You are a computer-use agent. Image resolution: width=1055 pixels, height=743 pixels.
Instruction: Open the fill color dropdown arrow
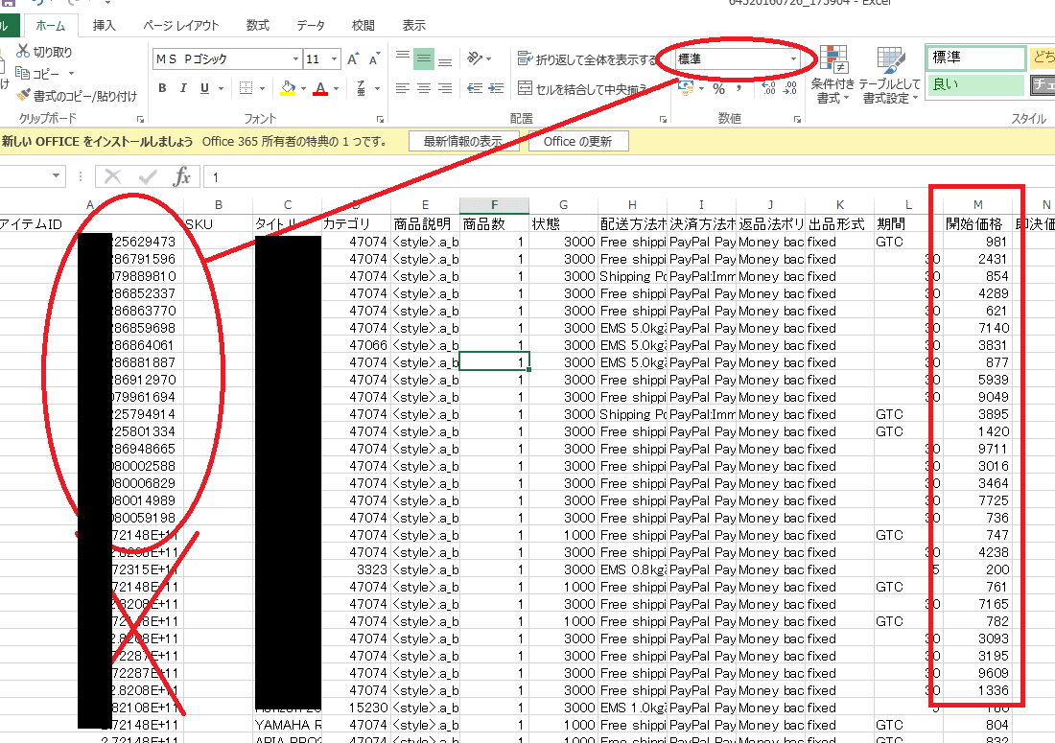pyautogui.click(x=303, y=88)
